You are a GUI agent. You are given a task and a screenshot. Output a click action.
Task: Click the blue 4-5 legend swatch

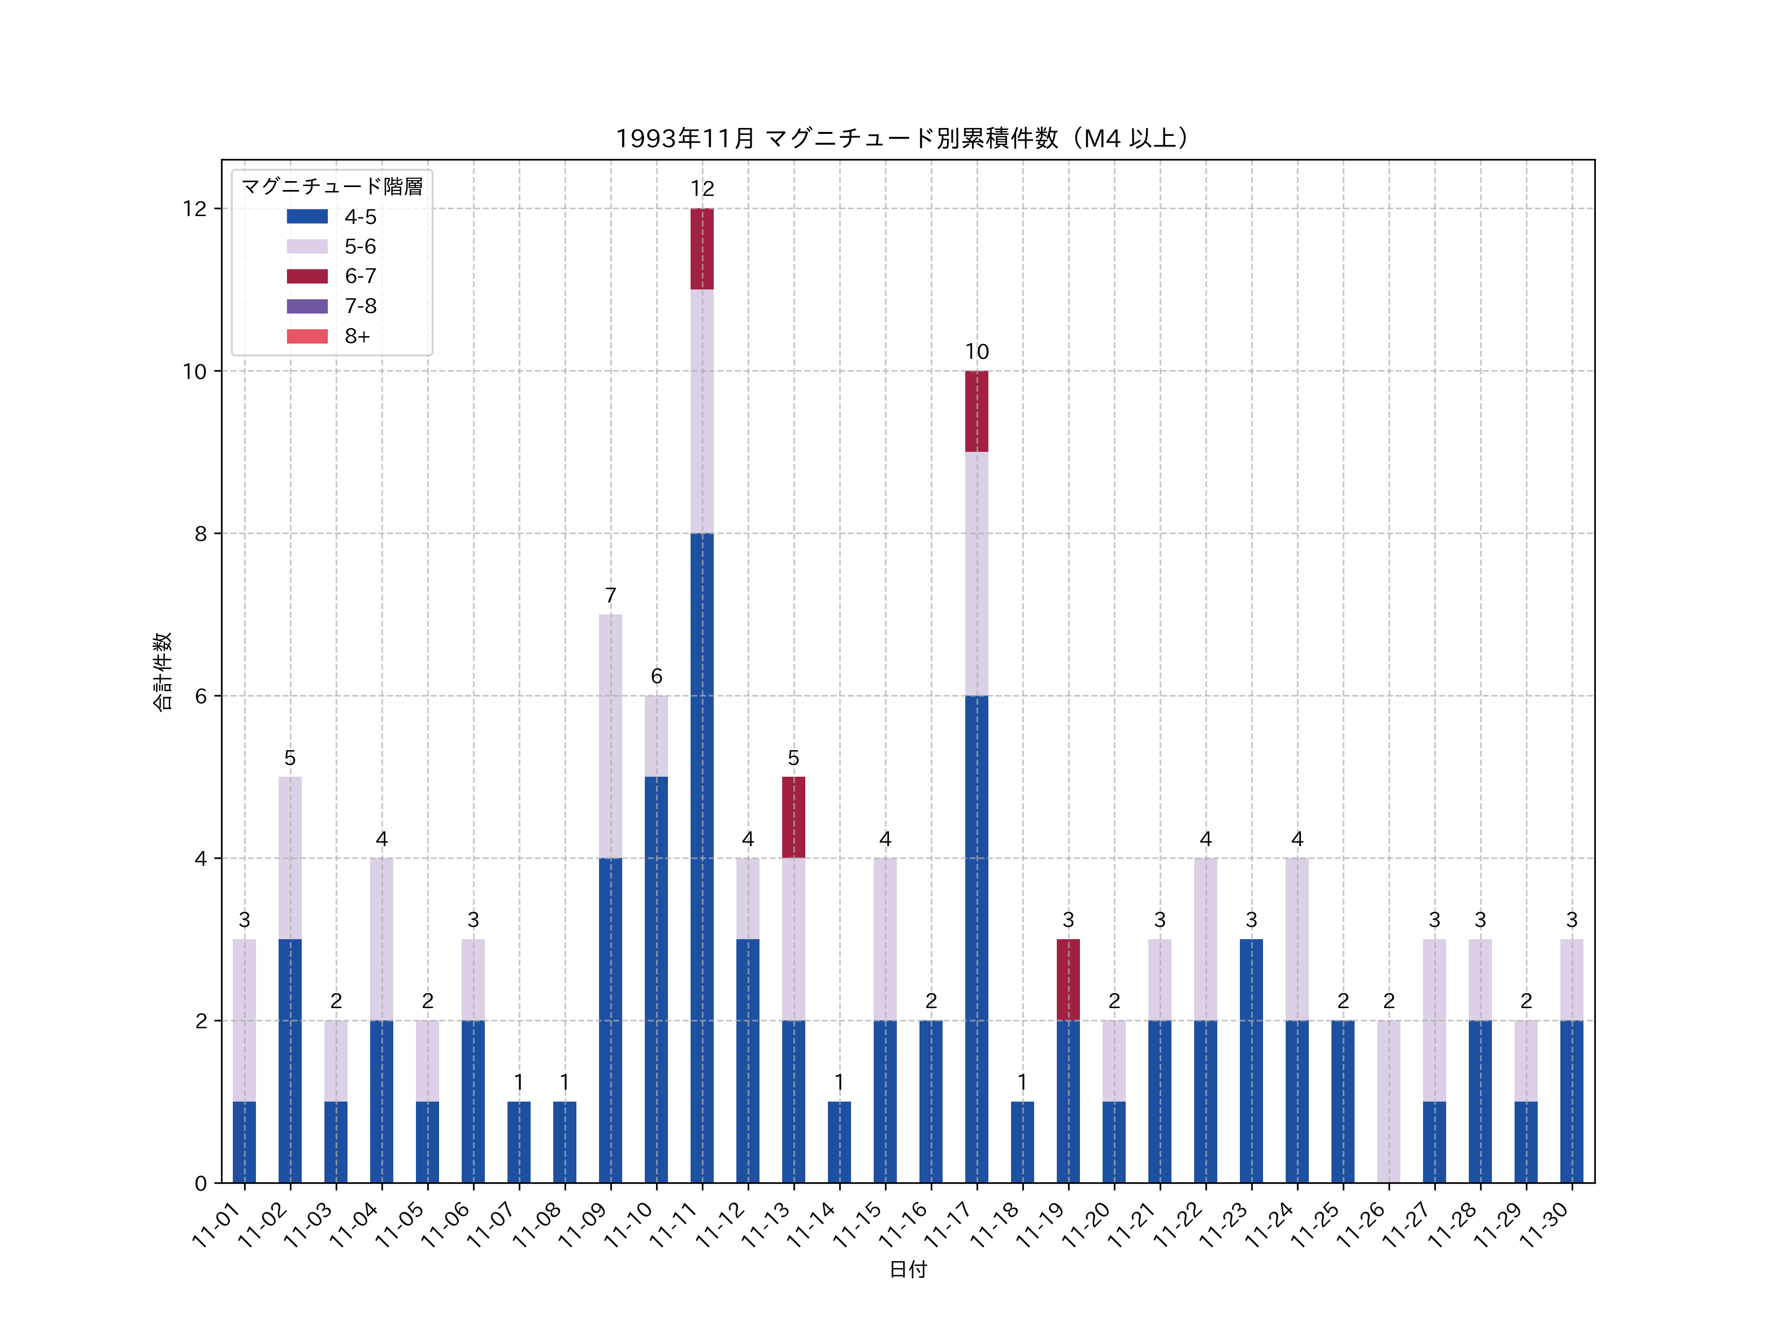307,216
